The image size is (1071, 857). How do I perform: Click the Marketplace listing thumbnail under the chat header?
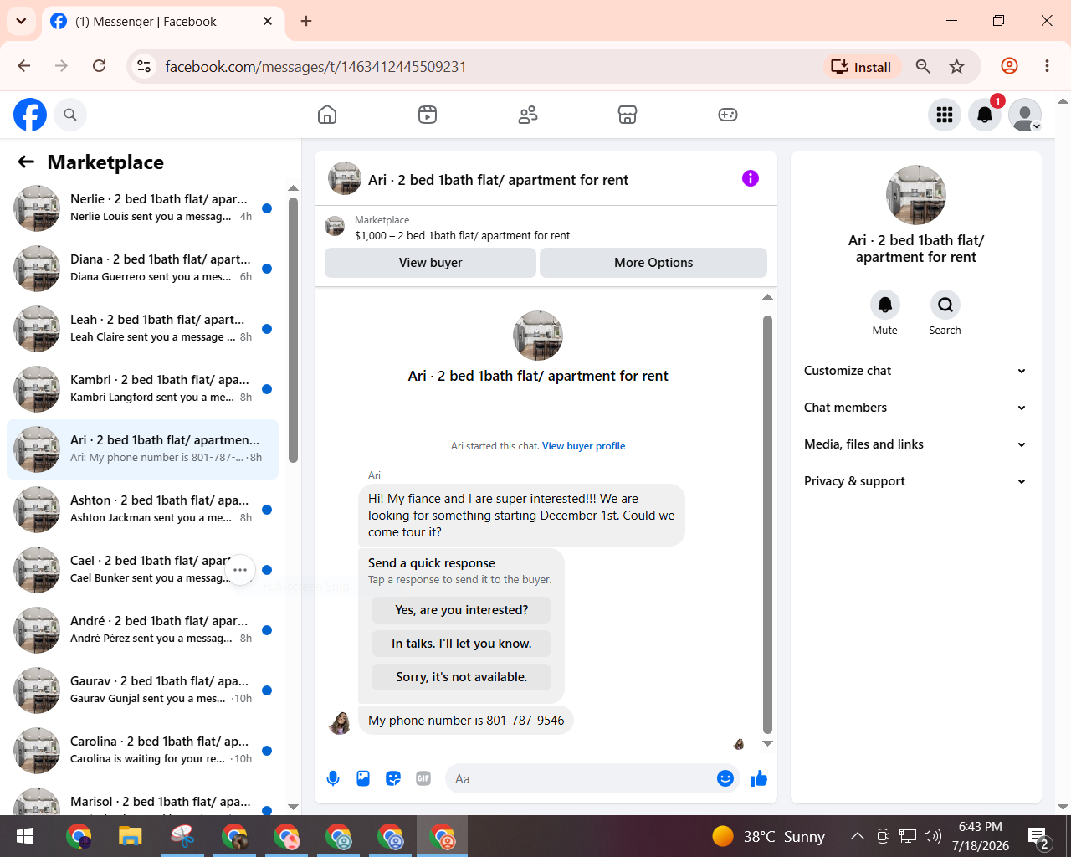tap(335, 226)
